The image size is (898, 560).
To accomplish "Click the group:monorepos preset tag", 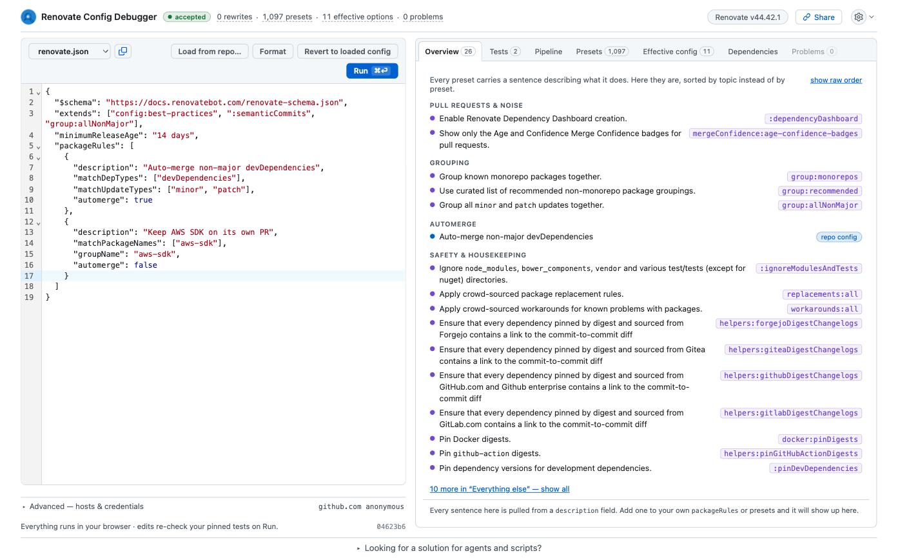I will pyautogui.click(x=825, y=177).
